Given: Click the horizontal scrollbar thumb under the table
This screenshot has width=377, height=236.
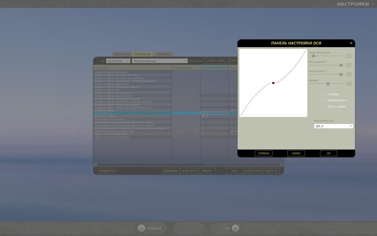Looking at the screenshot, I should (152, 165).
